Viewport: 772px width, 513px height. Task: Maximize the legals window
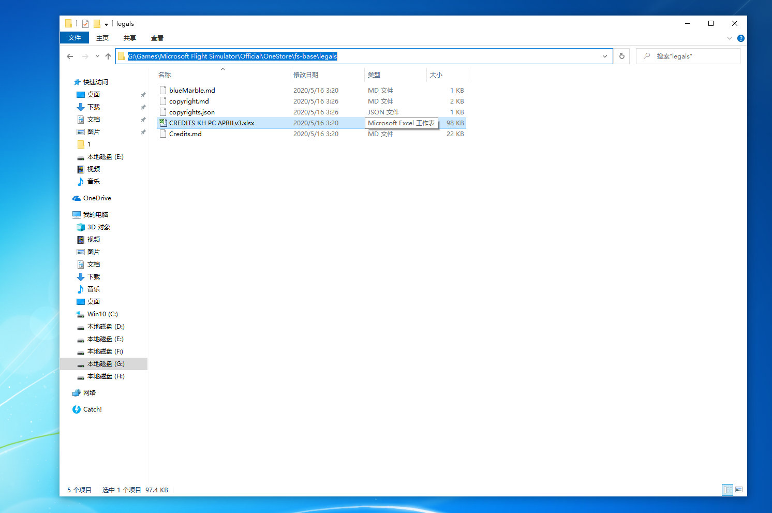pos(711,23)
